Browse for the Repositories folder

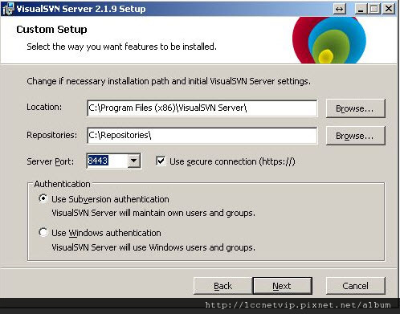[x=356, y=136]
